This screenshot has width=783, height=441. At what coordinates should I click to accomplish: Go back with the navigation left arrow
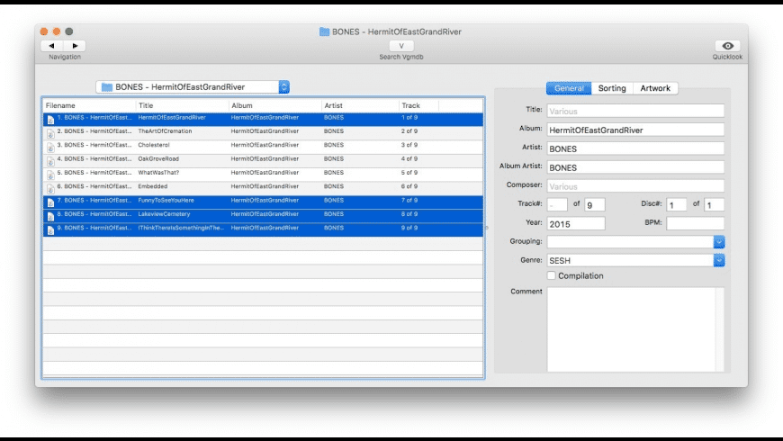point(52,45)
